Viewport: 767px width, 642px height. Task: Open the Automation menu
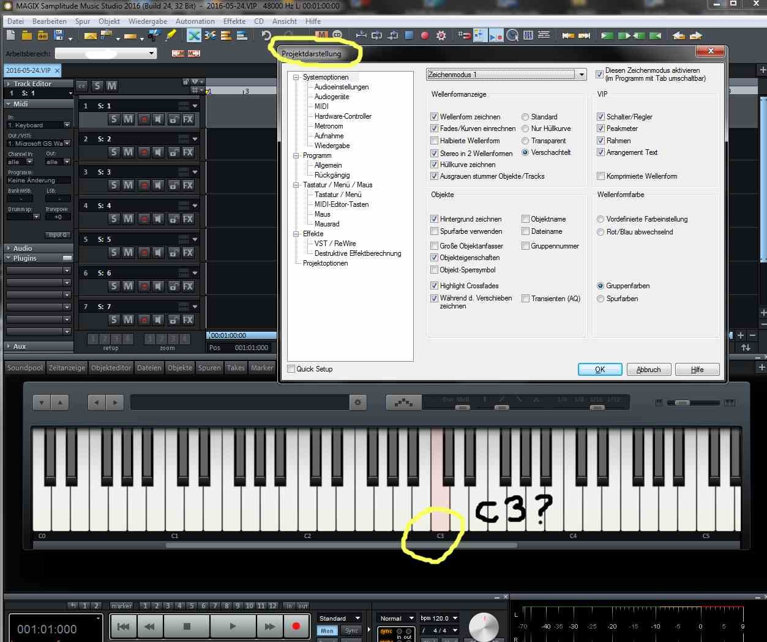pyautogui.click(x=195, y=21)
